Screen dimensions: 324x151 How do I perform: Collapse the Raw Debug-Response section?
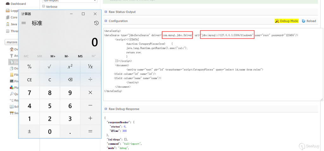pos(124,109)
